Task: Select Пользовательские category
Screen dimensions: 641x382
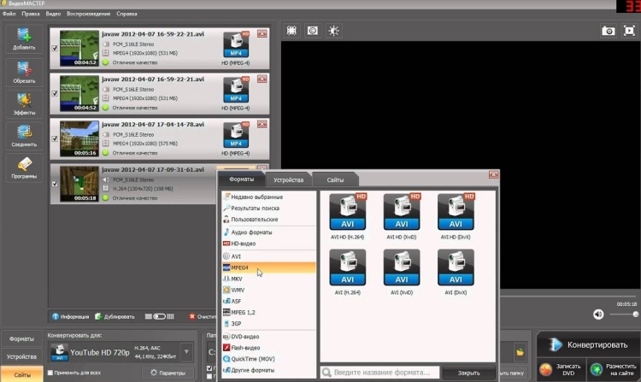Action: (x=269, y=220)
